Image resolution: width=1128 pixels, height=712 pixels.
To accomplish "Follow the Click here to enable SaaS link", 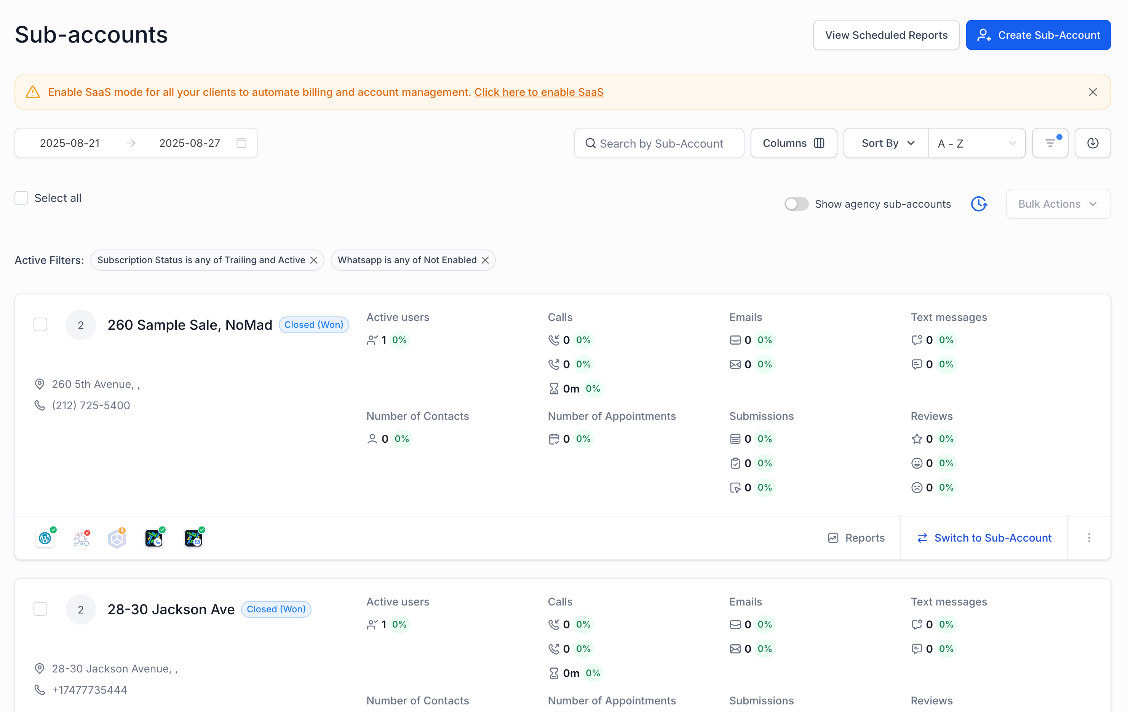I will click(539, 92).
